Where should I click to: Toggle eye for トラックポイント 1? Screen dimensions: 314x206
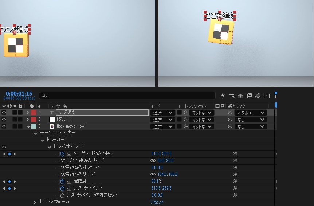click(4, 147)
